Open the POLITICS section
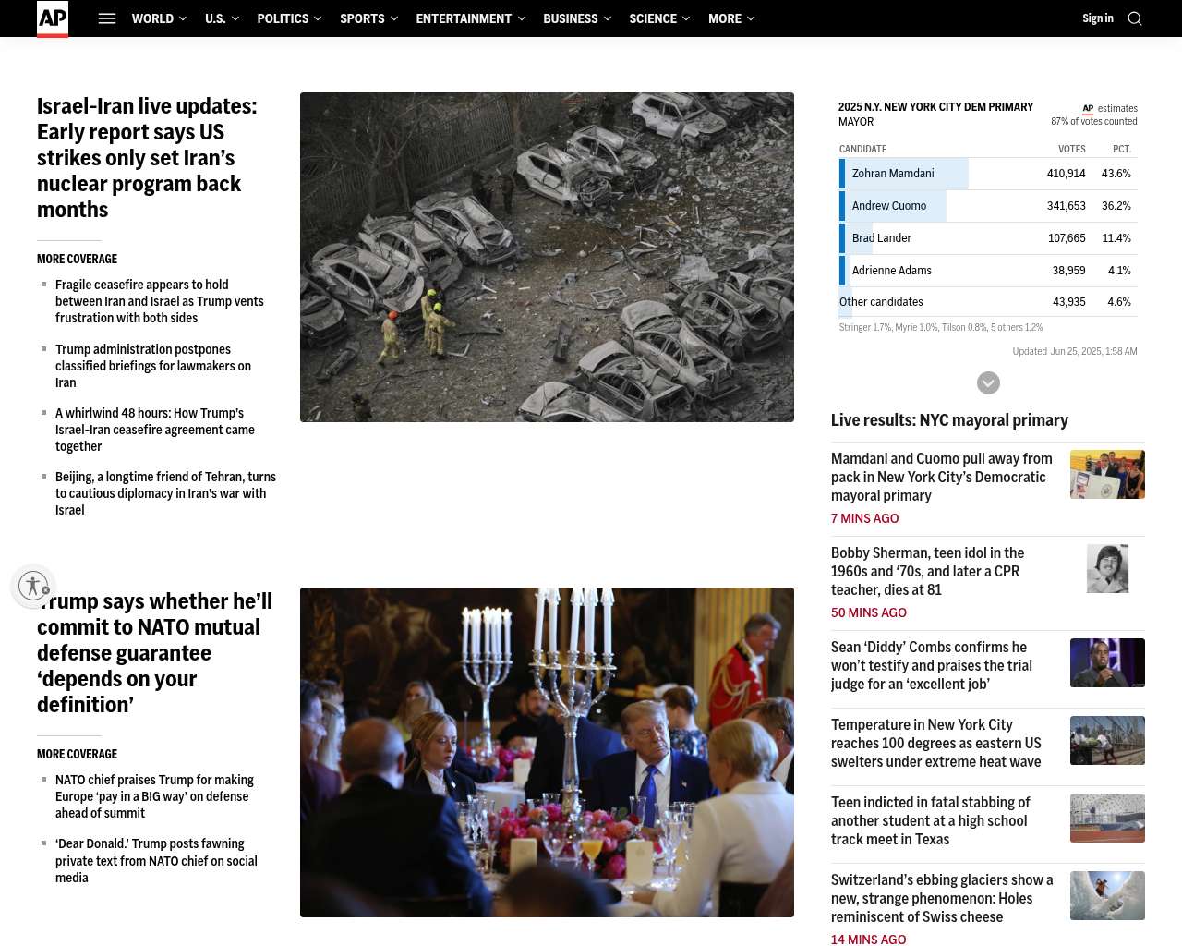This screenshot has height=946, width=1182. click(x=283, y=18)
